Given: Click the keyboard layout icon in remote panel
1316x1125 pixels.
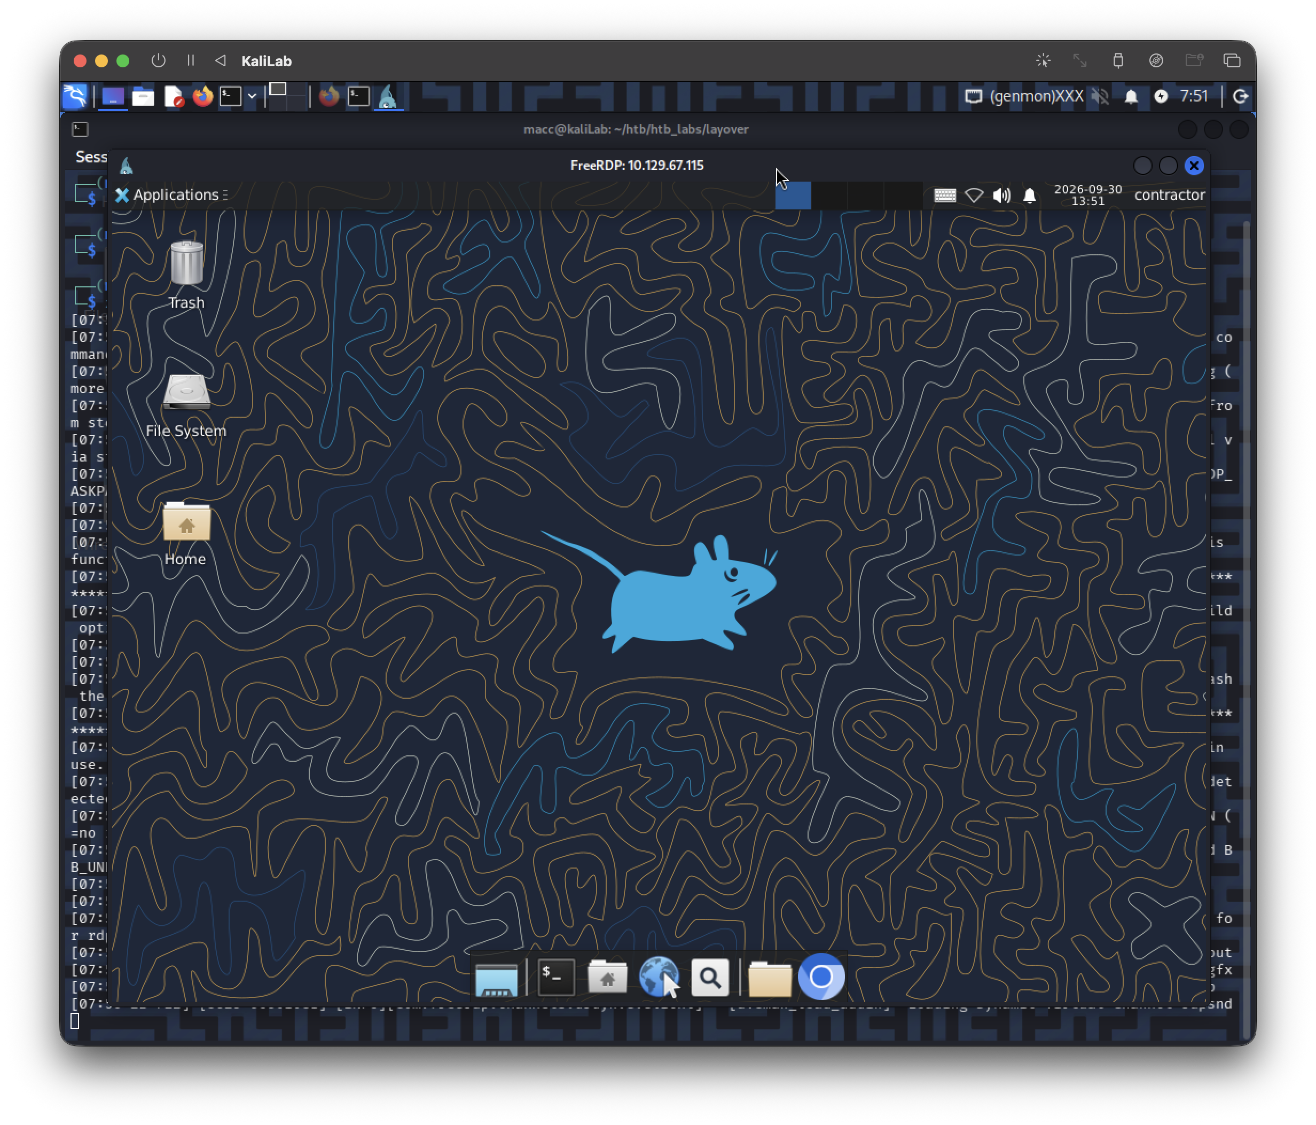Looking at the screenshot, I should click(x=945, y=195).
